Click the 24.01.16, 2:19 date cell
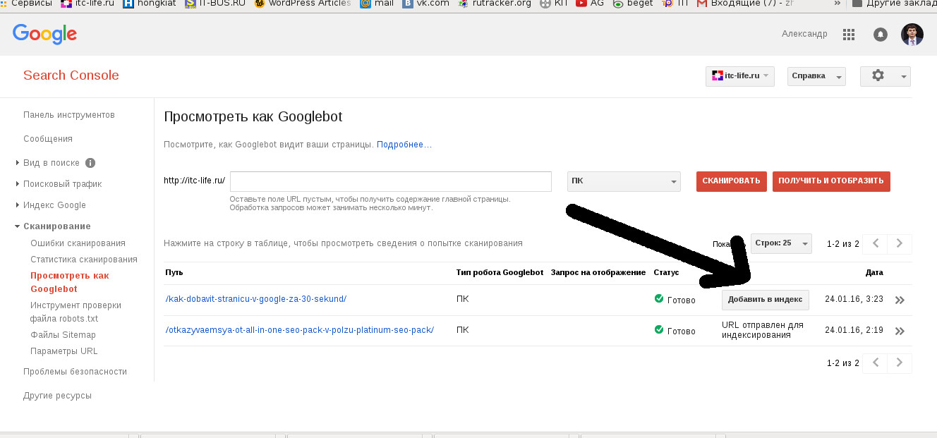 pyautogui.click(x=854, y=331)
